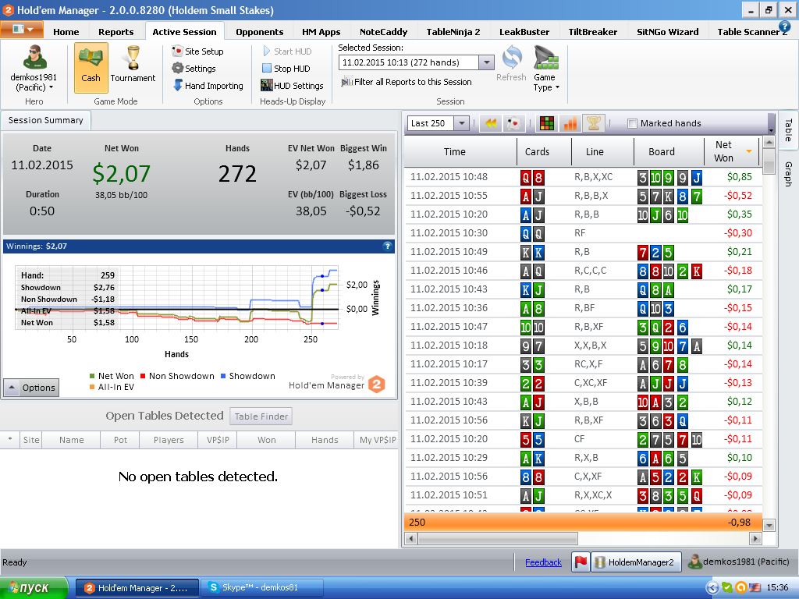Click the red flag status bar icon

[x=581, y=562]
